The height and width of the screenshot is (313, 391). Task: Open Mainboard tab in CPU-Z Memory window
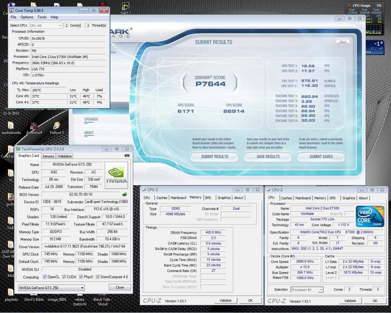[178, 198]
